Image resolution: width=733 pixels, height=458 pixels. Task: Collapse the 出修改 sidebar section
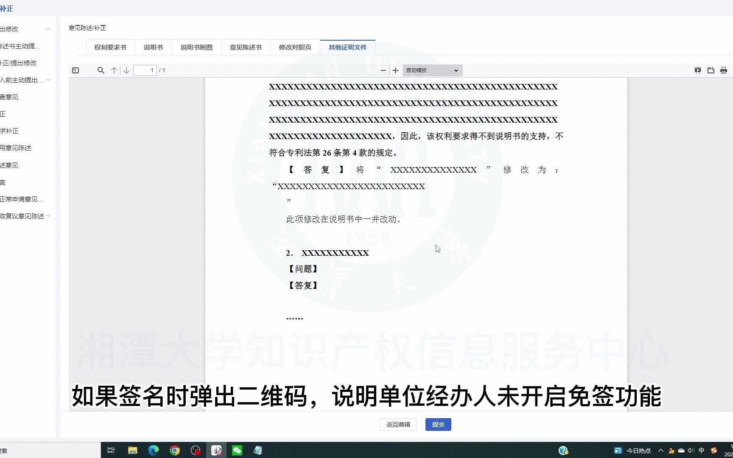point(48,29)
